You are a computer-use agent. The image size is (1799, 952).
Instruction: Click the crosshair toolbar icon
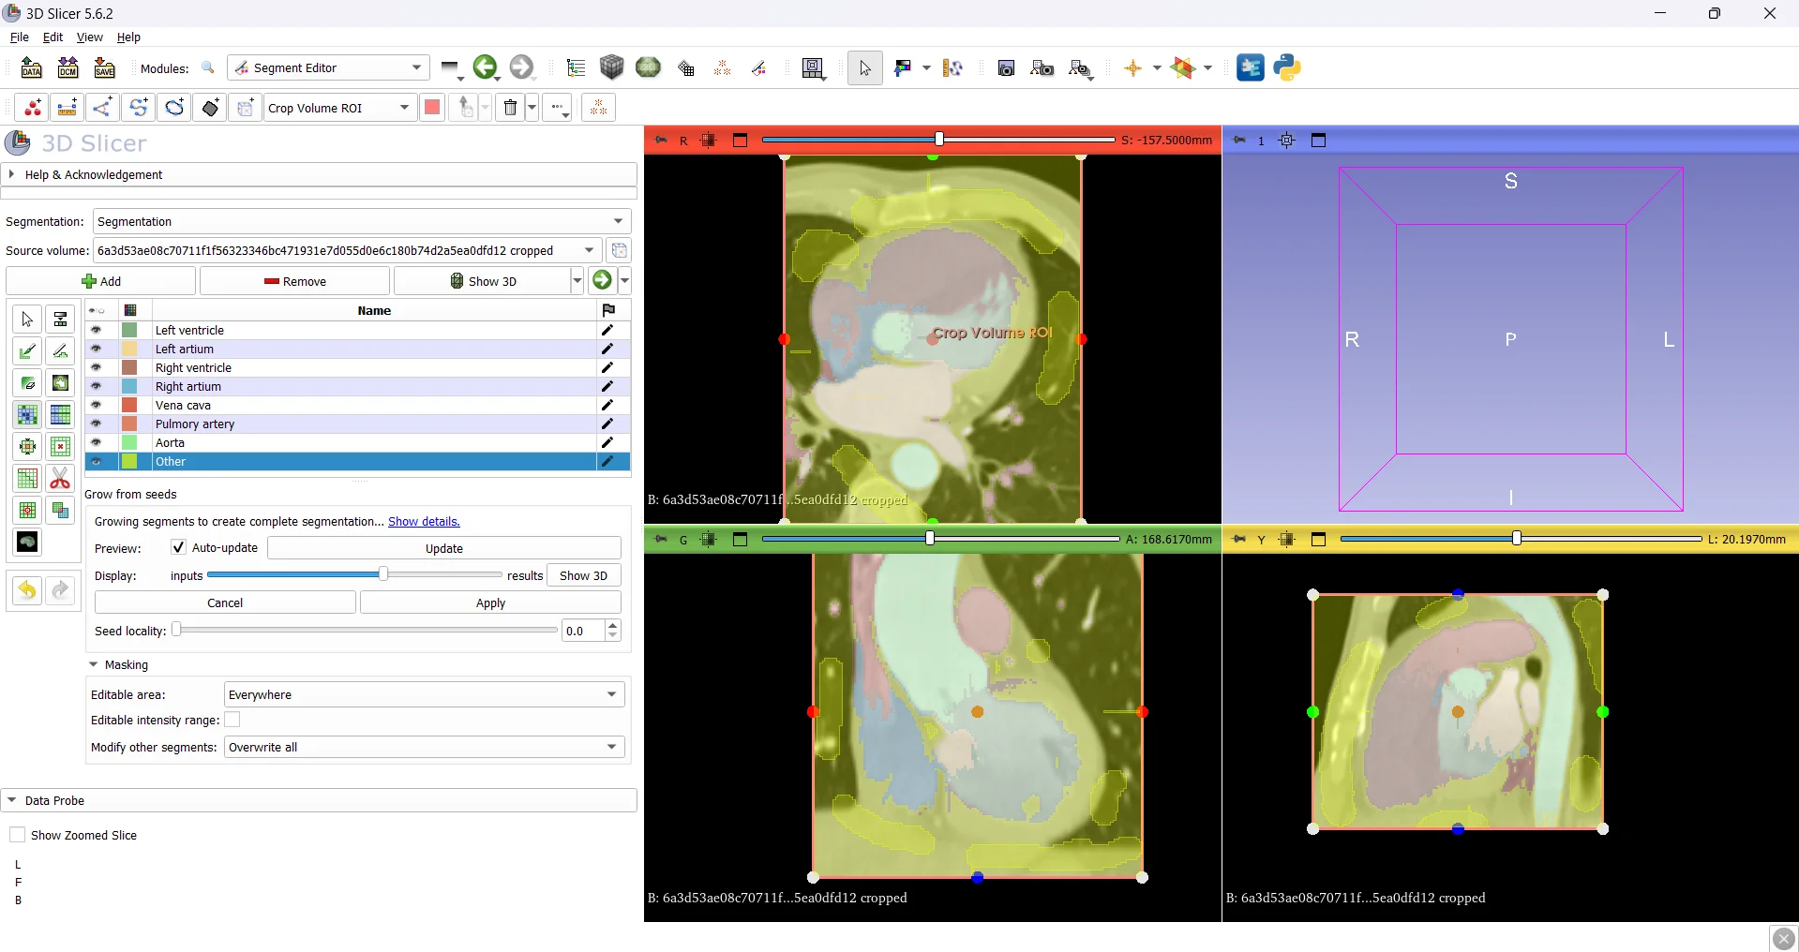tap(1132, 67)
